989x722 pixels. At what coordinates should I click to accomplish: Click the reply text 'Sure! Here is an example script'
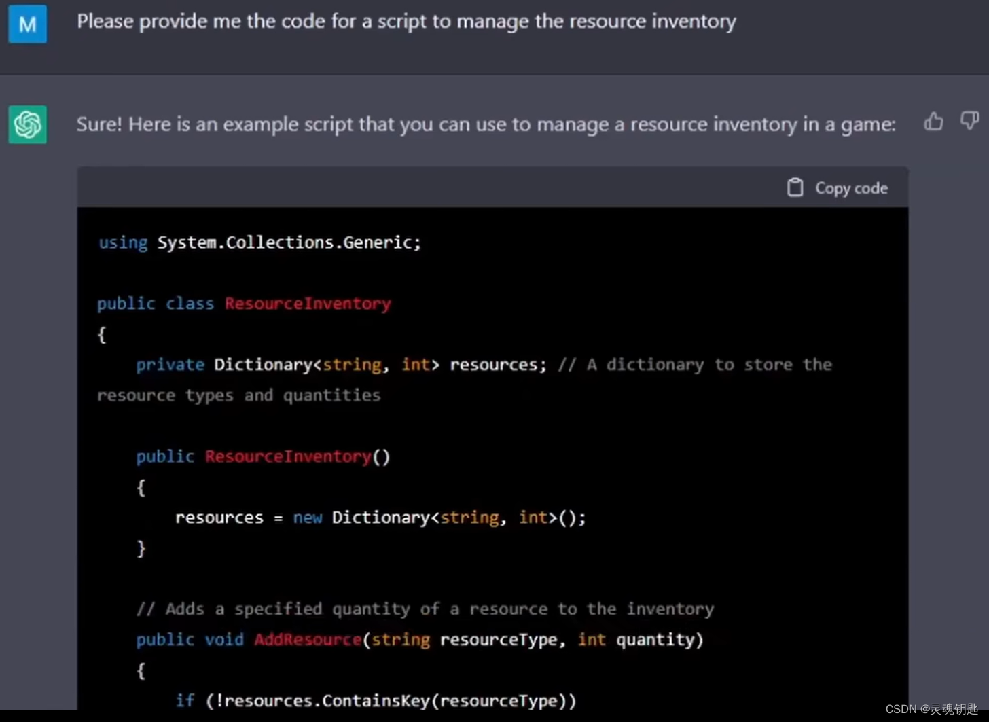point(486,124)
